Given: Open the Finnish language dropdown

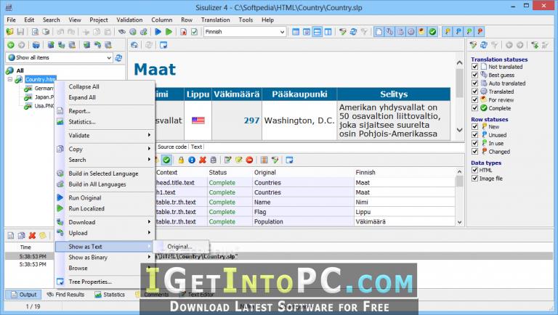Looking at the screenshot, I should (282, 32).
